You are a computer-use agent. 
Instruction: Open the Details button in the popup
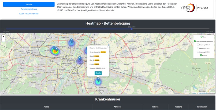pos(98,73)
